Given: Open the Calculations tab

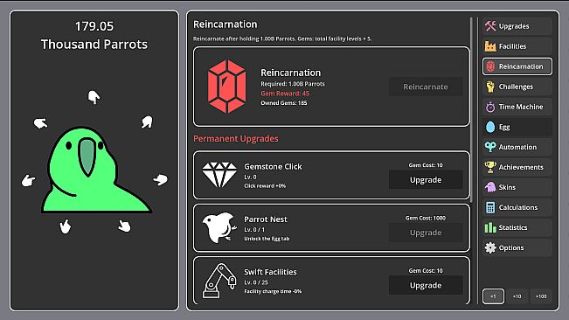Looking at the screenshot, I should click(517, 207).
